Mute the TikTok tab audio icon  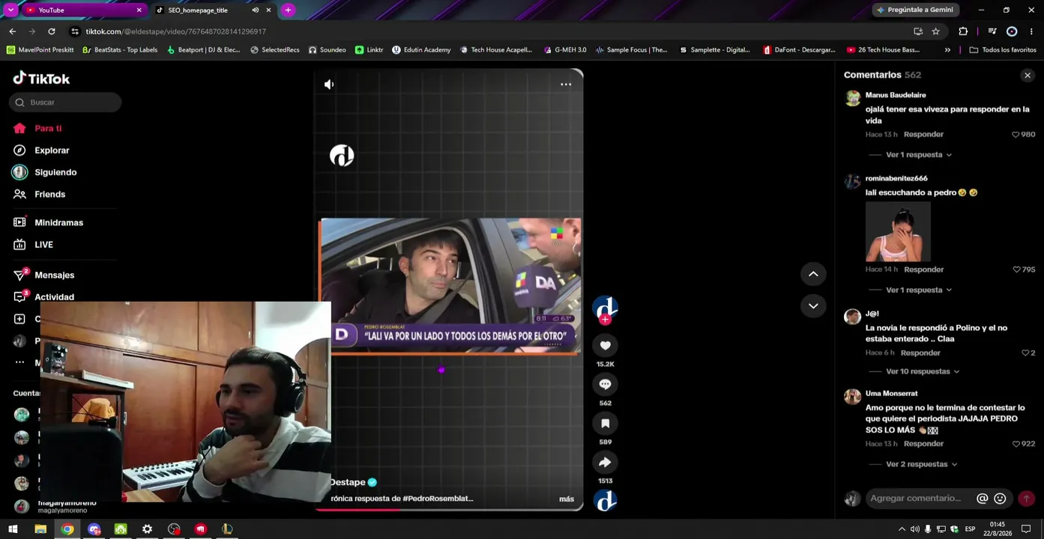tap(256, 10)
